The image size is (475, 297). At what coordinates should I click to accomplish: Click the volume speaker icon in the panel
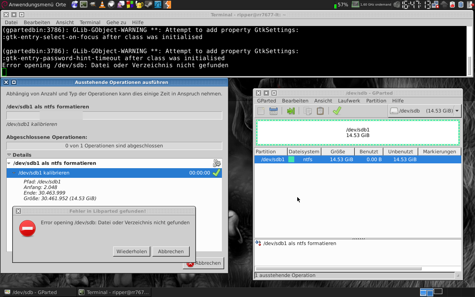coord(397,5)
